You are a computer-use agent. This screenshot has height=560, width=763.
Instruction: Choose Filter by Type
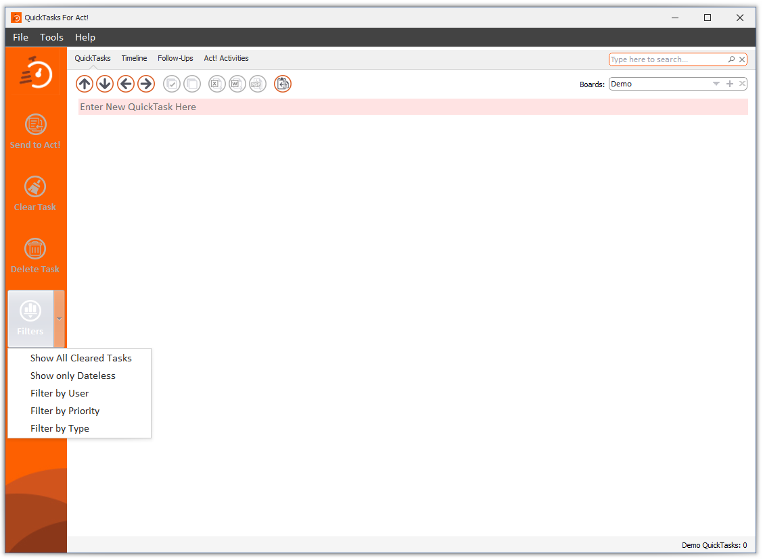(x=80, y=428)
